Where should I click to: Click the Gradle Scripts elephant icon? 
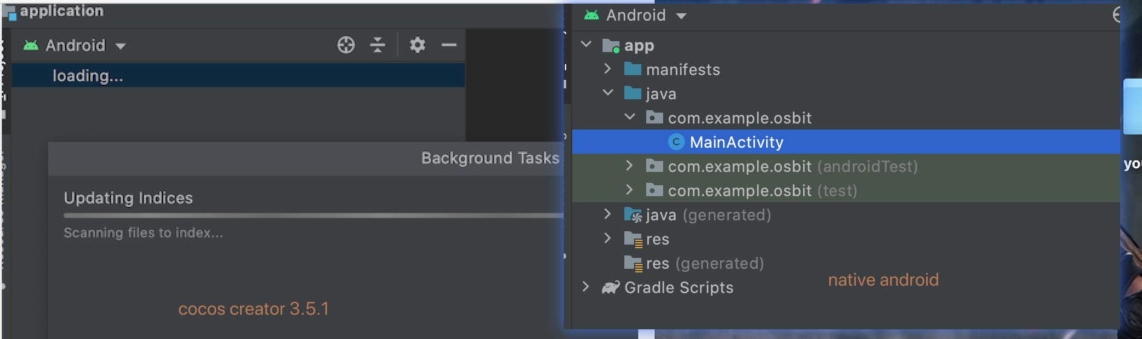click(x=610, y=288)
